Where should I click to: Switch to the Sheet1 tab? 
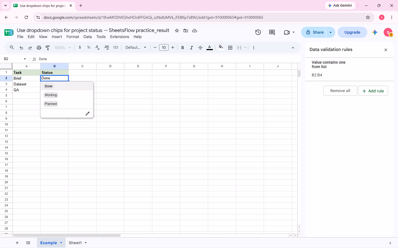[x=75, y=243]
